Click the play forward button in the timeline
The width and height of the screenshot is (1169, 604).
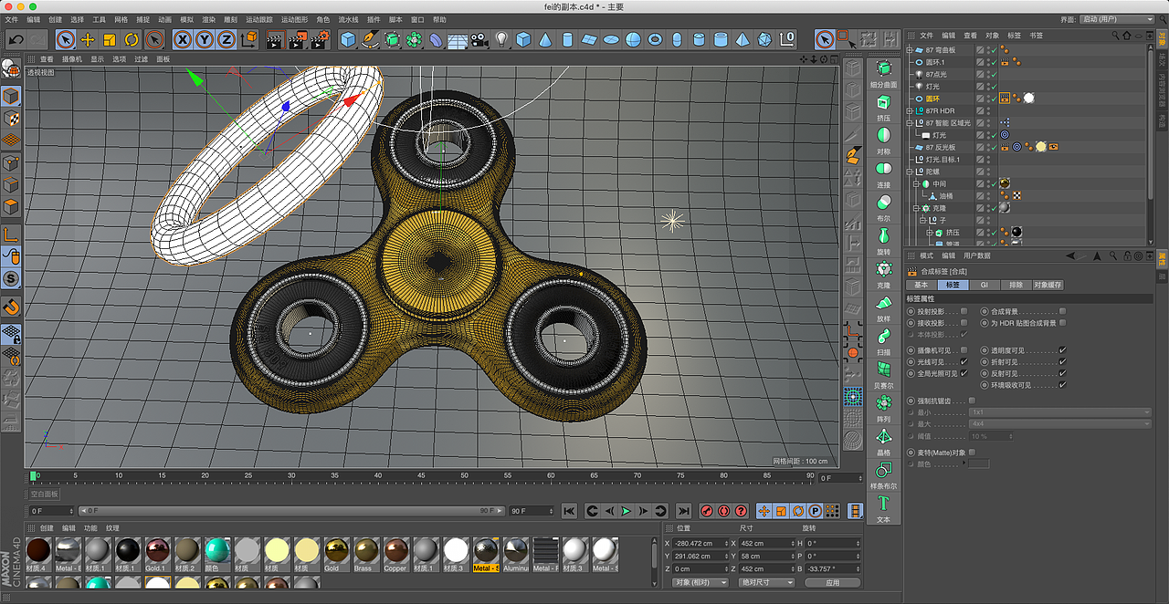click(626, 511)
